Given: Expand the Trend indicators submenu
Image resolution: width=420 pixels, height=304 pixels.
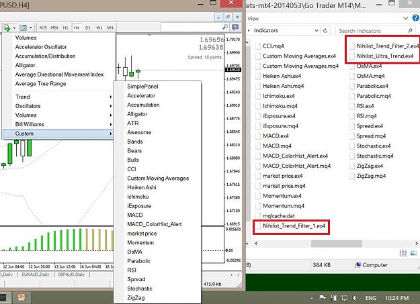Looking at the screenshot, I should pyautogui.click(x=59, y=97).
